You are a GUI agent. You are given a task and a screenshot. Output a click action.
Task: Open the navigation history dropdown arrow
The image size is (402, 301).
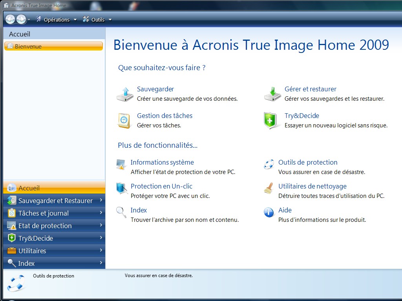pos(29,20)
